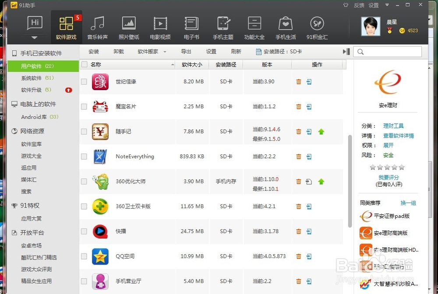Click the 卸载 toolbar button

(x=119, y=52)
